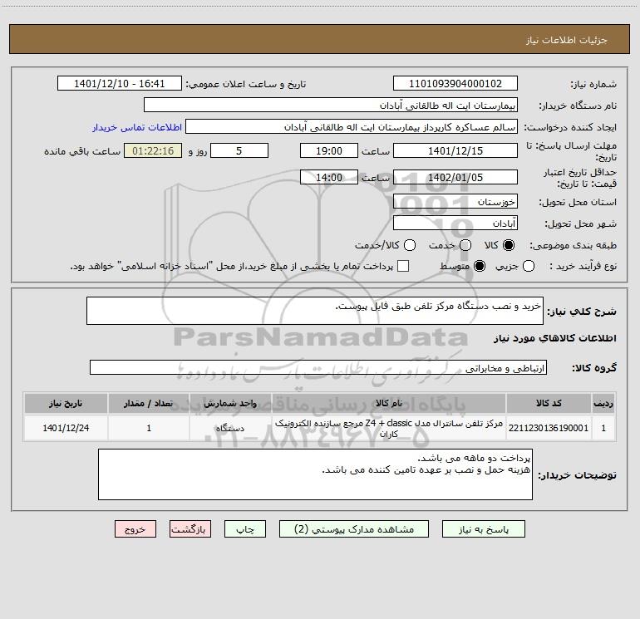Viewport: 640px width, 619px height.
Task: Click the need date cell 1401/12/24
Action: click(x=66, y=428)
